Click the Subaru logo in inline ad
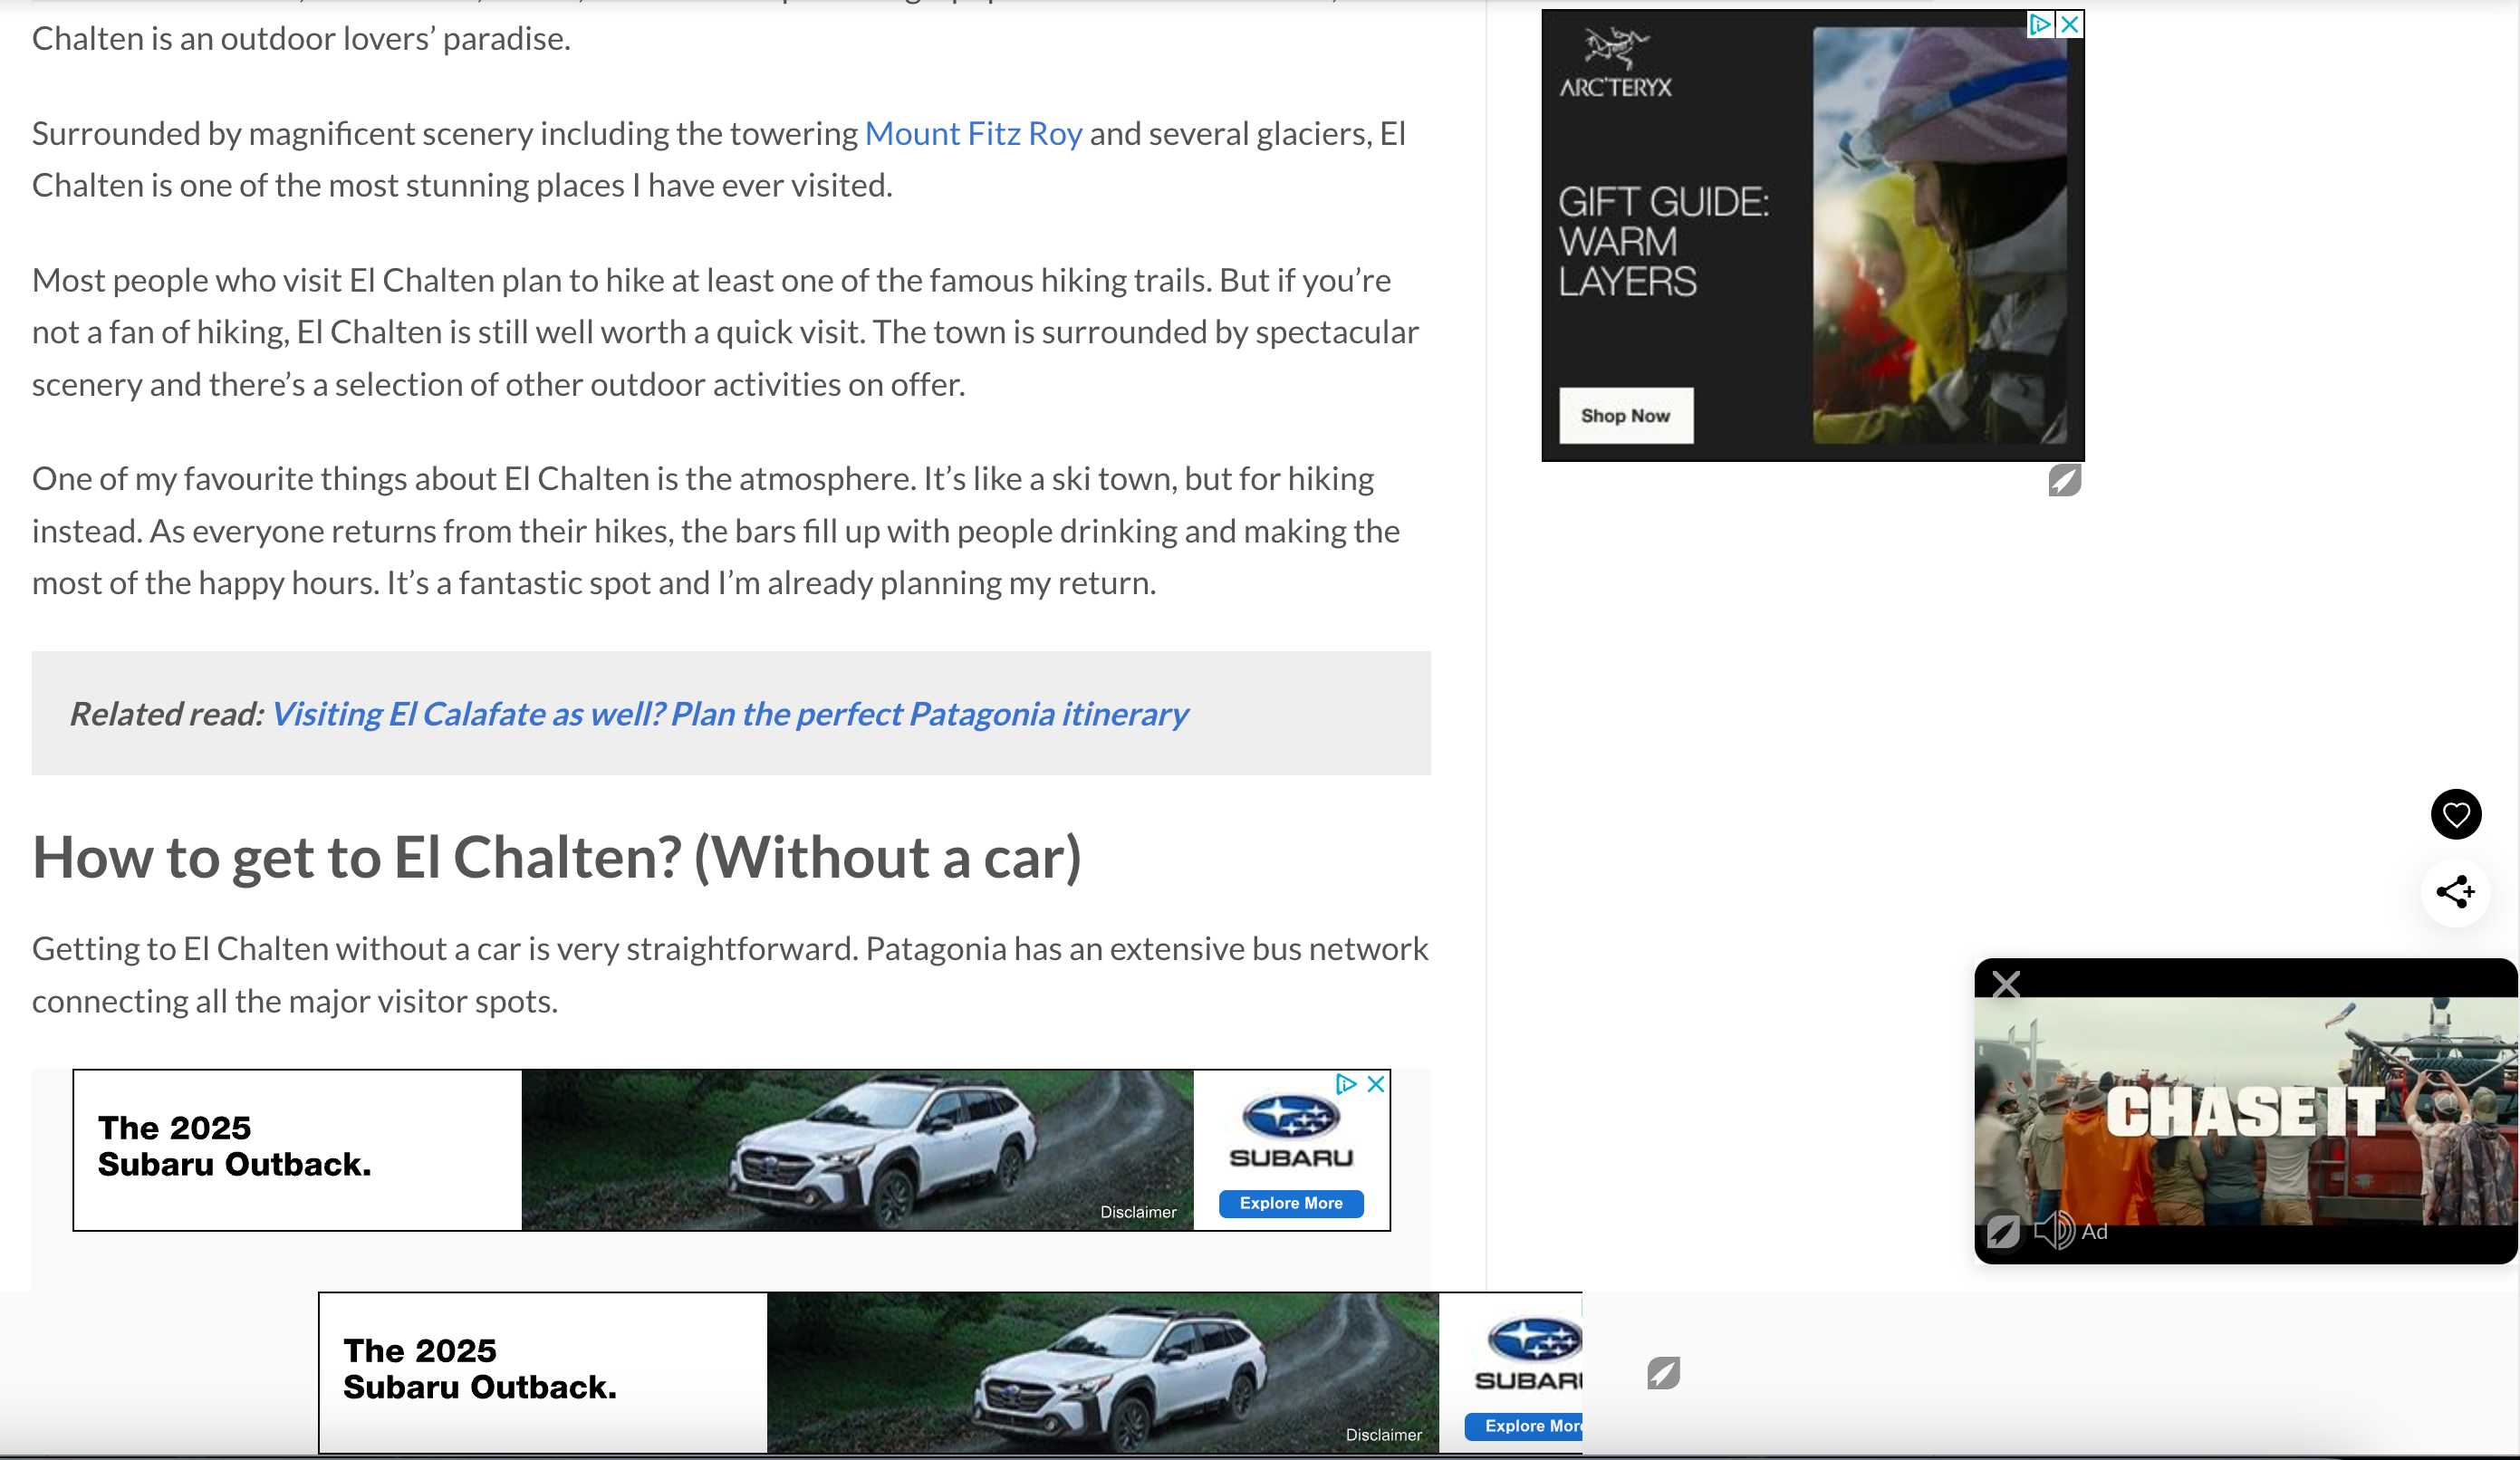Screen dimensions: 2520x1460 1290,1133
